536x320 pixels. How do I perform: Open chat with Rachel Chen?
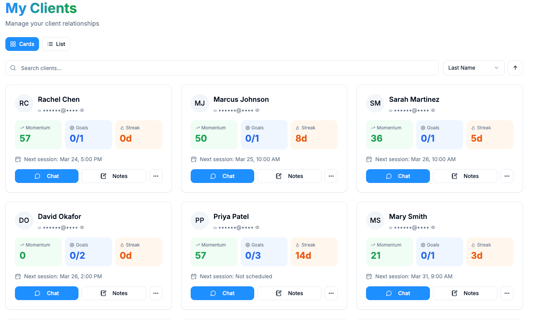(x=47, y=176)
